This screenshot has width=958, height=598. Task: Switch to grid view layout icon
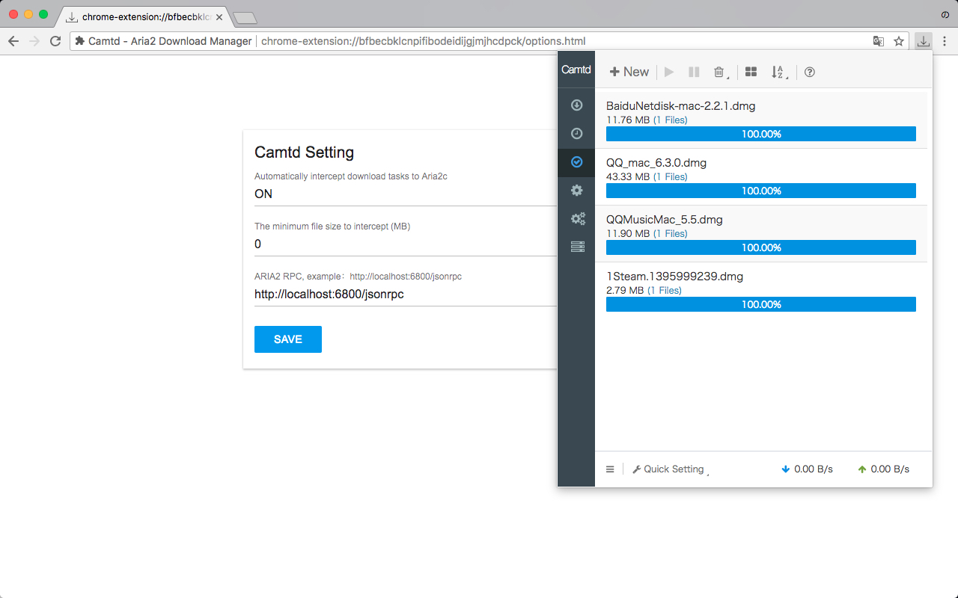[x=751, y=72]
